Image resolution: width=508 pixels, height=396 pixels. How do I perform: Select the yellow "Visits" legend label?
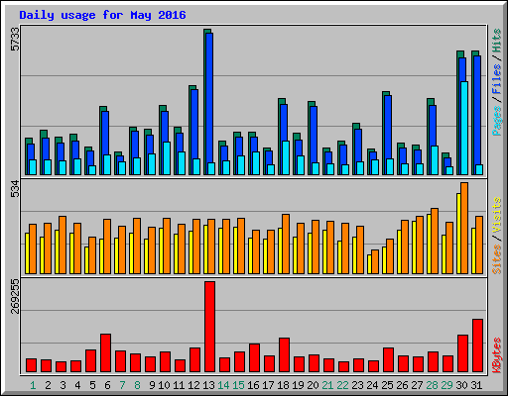pos(497,215)
